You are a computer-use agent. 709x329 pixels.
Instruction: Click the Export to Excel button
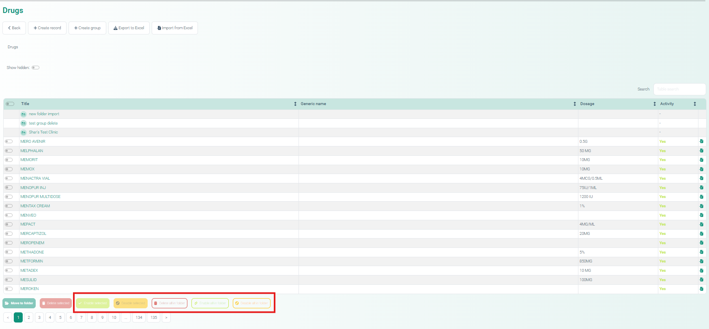(x=129, y=28)
